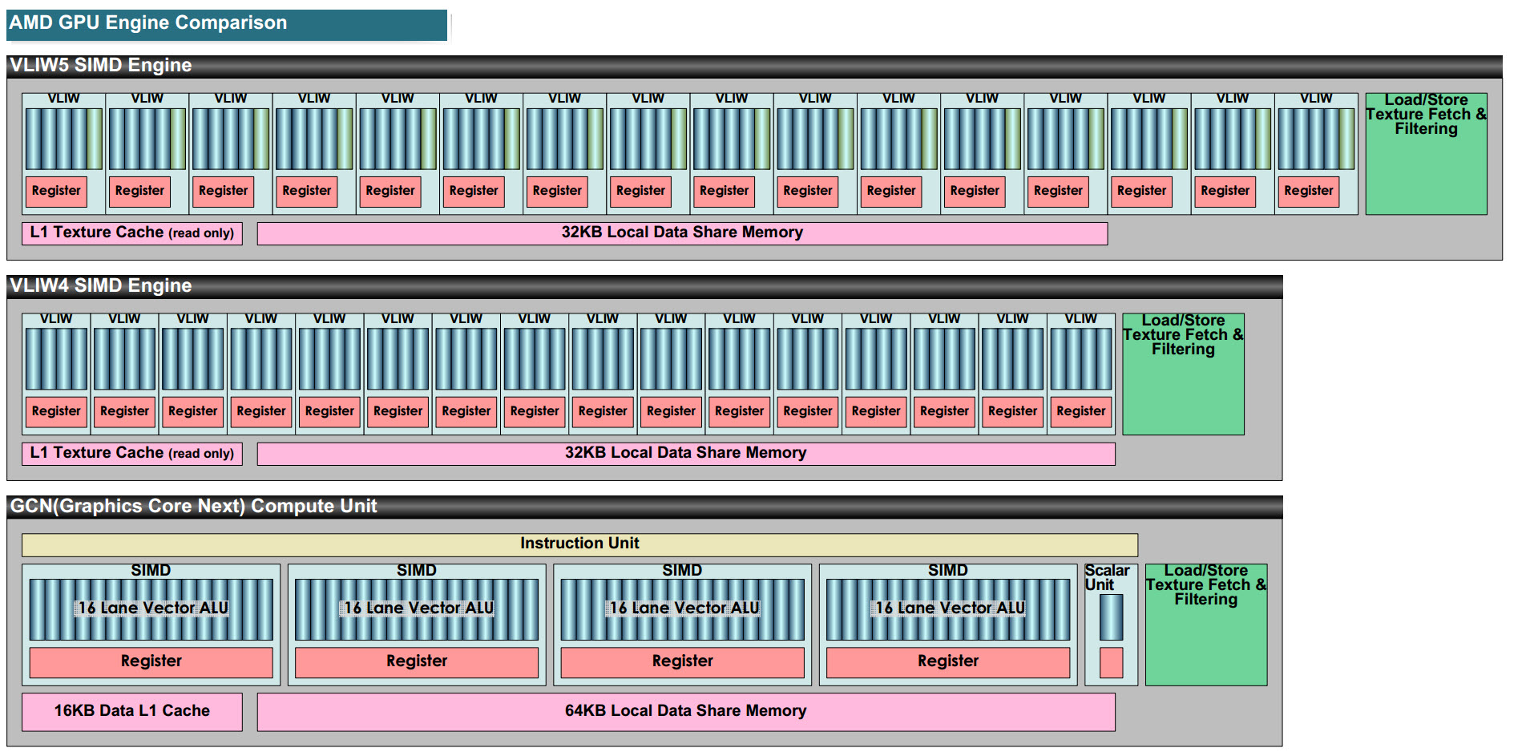Select the '16KB Data L1 Cache' block
This screenshot has width=1534, height=756.
(x=132, y=712)
